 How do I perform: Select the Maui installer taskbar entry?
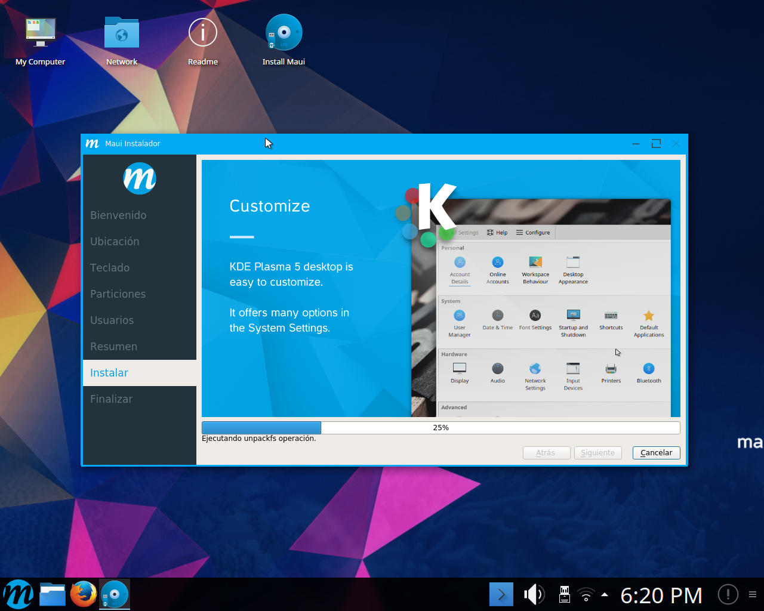(115, 594)
